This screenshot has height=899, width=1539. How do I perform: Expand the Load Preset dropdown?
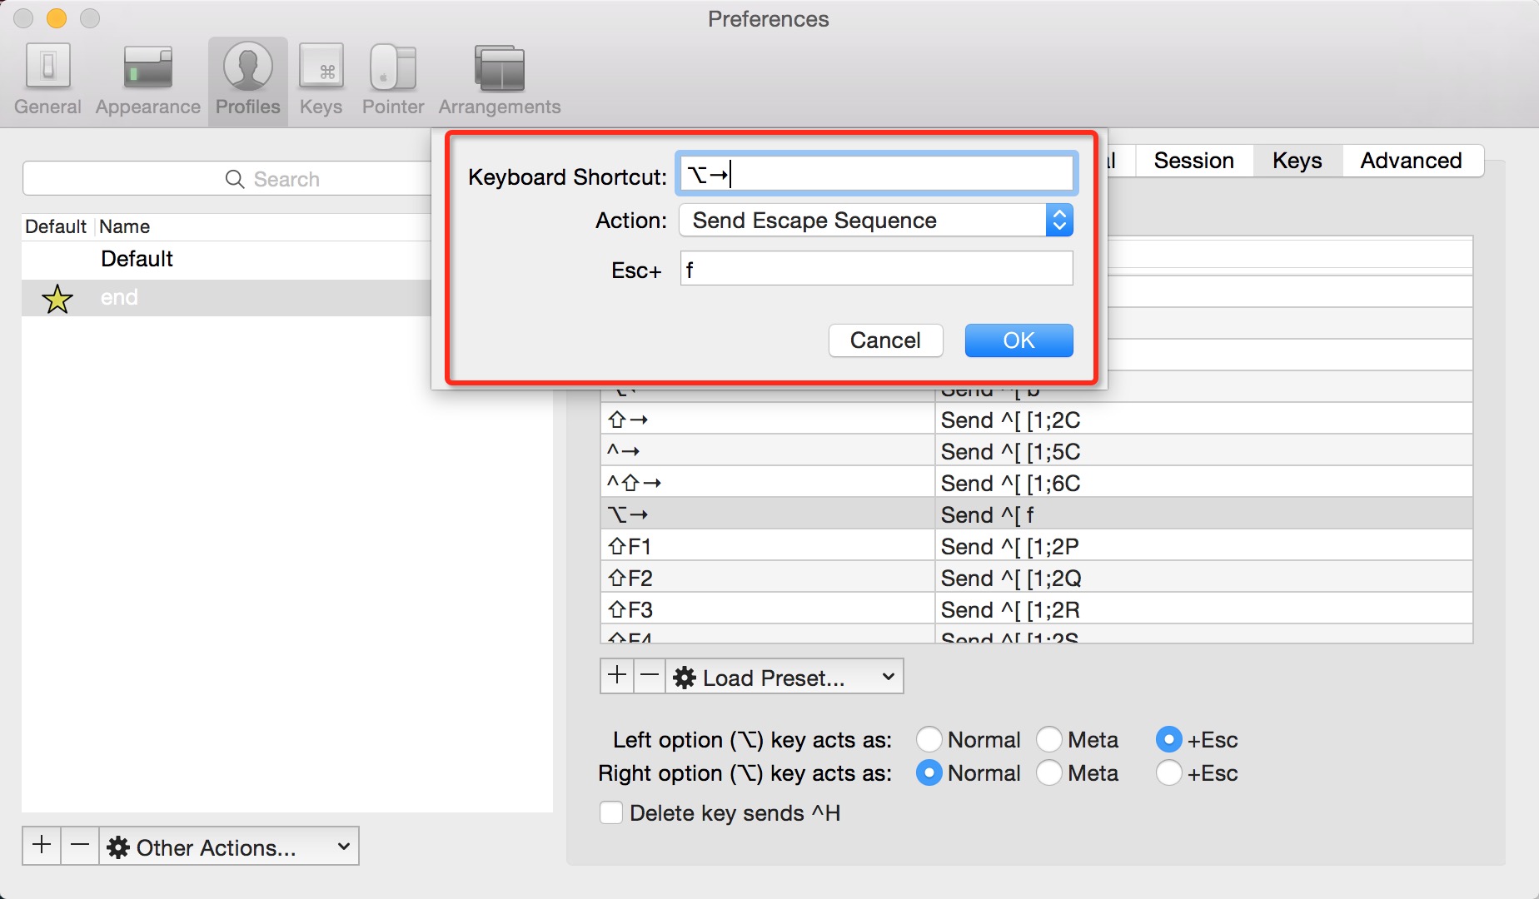coord(784,678)
